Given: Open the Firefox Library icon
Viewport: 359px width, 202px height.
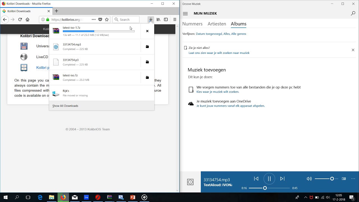Looking at the screenshot, I should pos(158,20).
